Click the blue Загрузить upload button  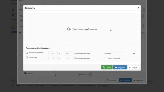point(120,67)
